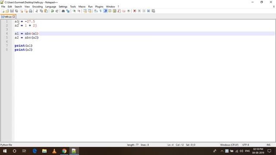Image resolution: width=276 pixels, height=155 pixels.
Task: Launch Google Chrome from the taskbar
Action: [x=64, y=151]
